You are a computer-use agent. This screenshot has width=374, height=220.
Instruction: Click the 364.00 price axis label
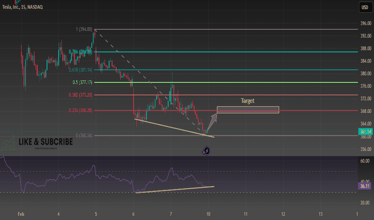(x=366, y=124)
